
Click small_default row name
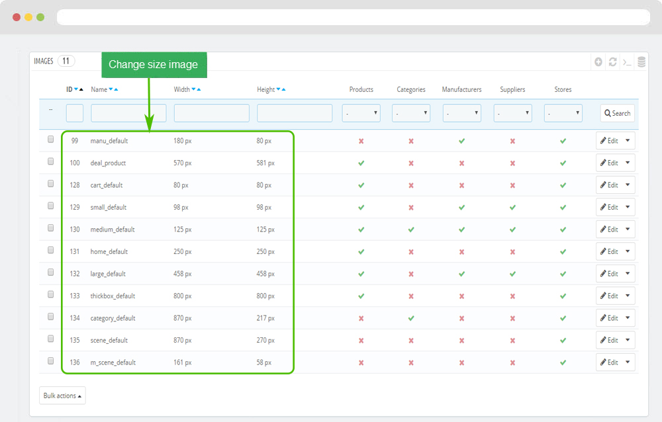pyautogui.click(x=109, y=207)
